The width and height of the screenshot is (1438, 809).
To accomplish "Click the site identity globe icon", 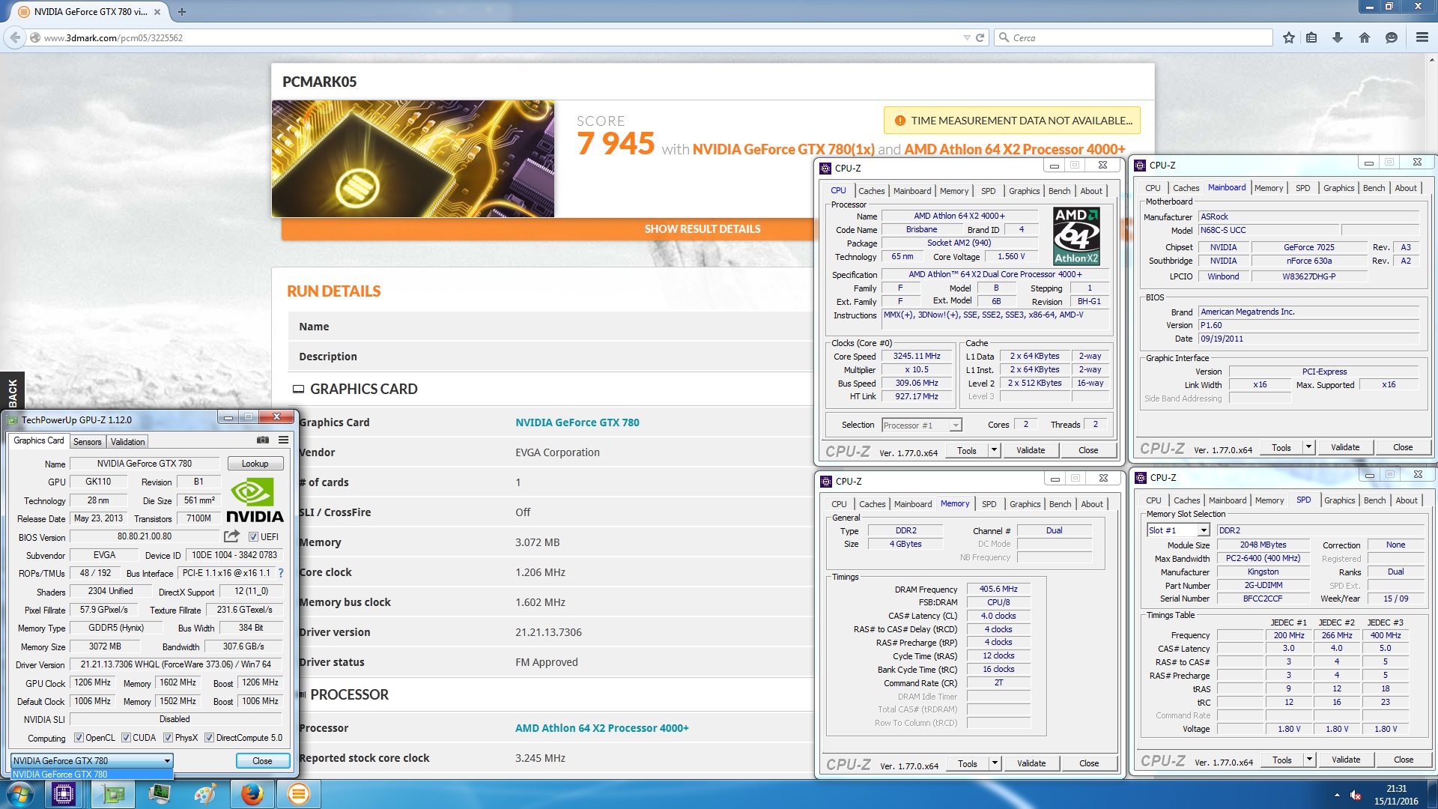I will coord(35,37).
